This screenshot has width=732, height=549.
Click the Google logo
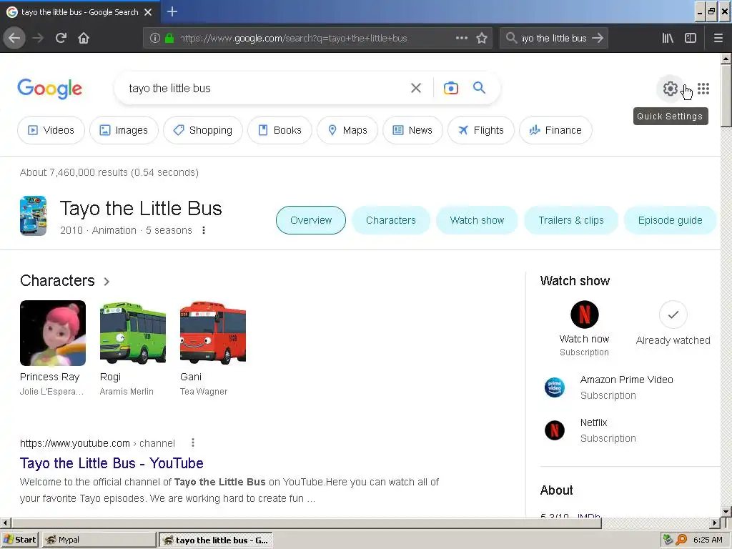click(49, 89)
